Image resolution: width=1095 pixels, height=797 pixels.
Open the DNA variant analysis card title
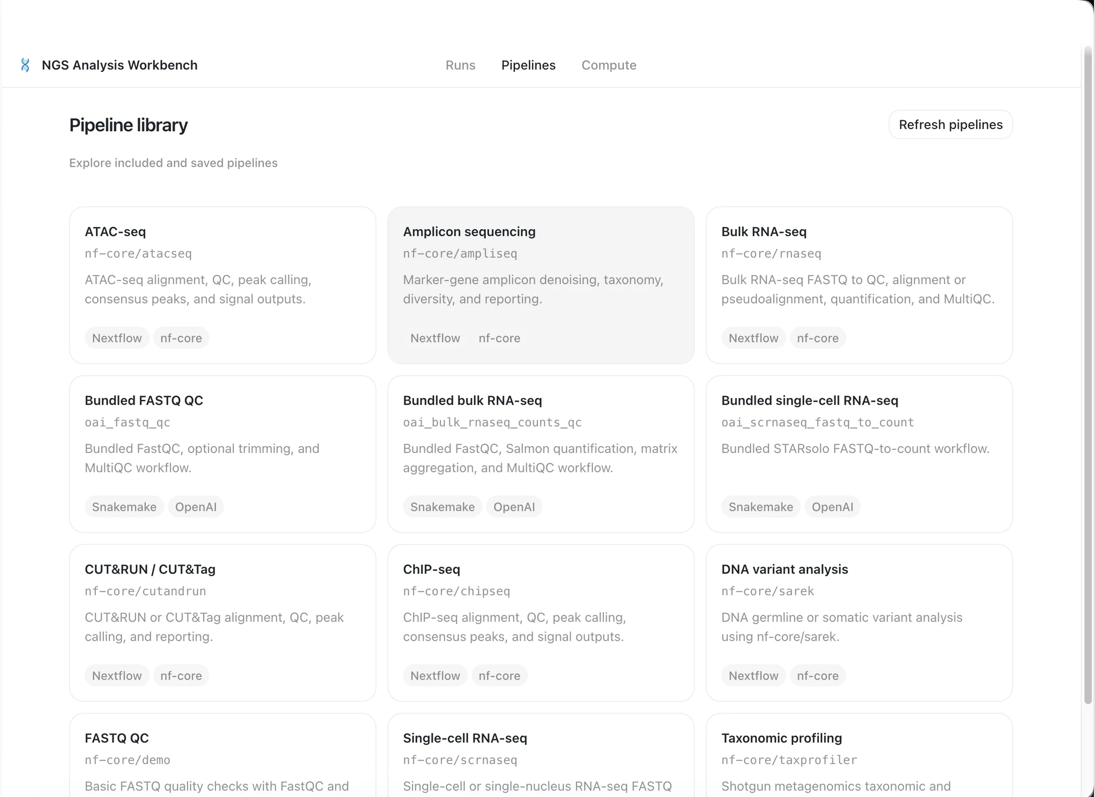(784, 569)
